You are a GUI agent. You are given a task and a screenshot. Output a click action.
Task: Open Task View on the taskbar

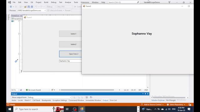[x=67, y=109]
